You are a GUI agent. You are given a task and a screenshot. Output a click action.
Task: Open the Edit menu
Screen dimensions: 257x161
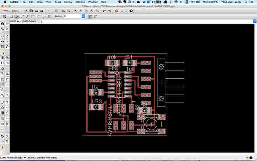[31, 2]
